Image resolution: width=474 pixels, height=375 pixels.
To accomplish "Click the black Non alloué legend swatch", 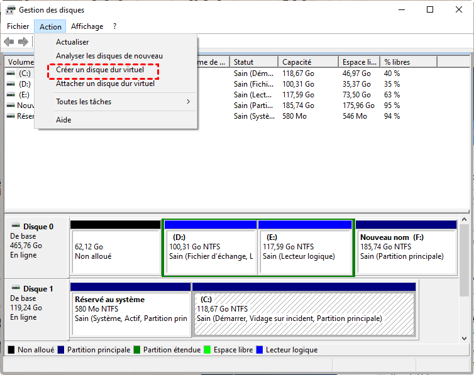I will pos(11,350).
